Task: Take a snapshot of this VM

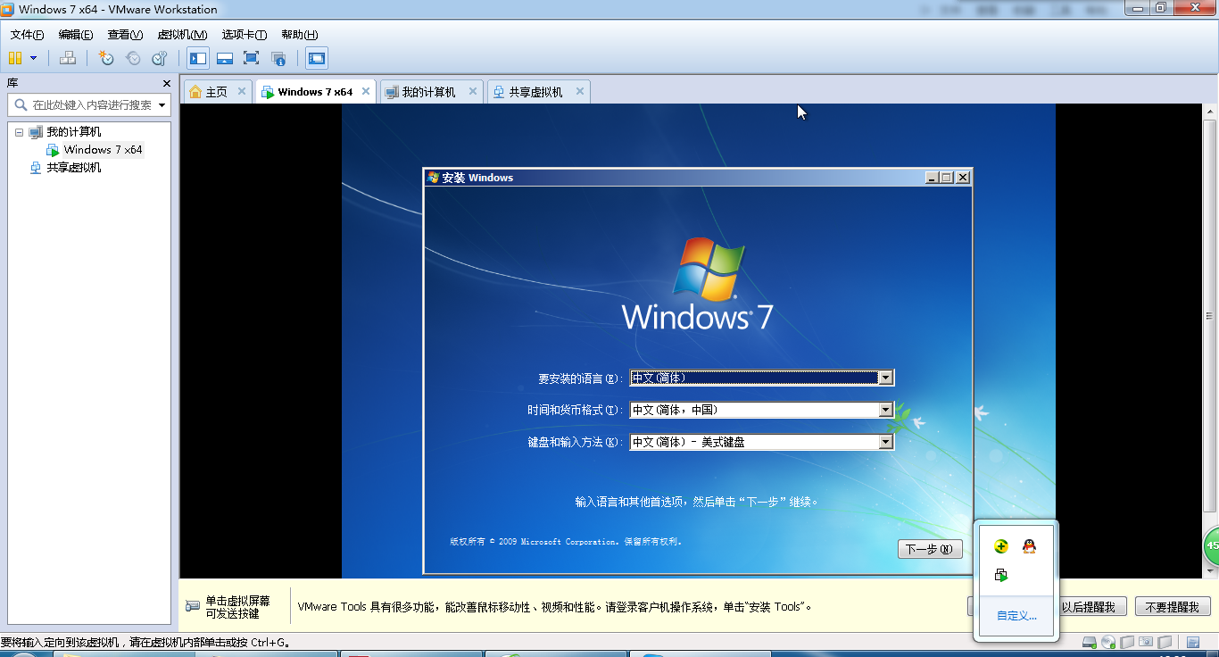Action: click(x=106, y=58)
